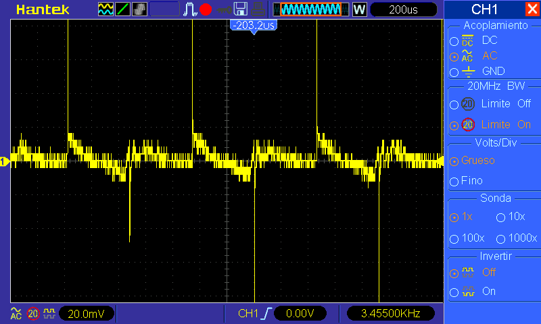
Task: Click the Hantek logo
Action: (43, 9)
